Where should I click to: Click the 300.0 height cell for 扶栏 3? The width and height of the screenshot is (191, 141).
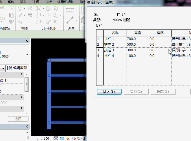click(x=137, y=50)
